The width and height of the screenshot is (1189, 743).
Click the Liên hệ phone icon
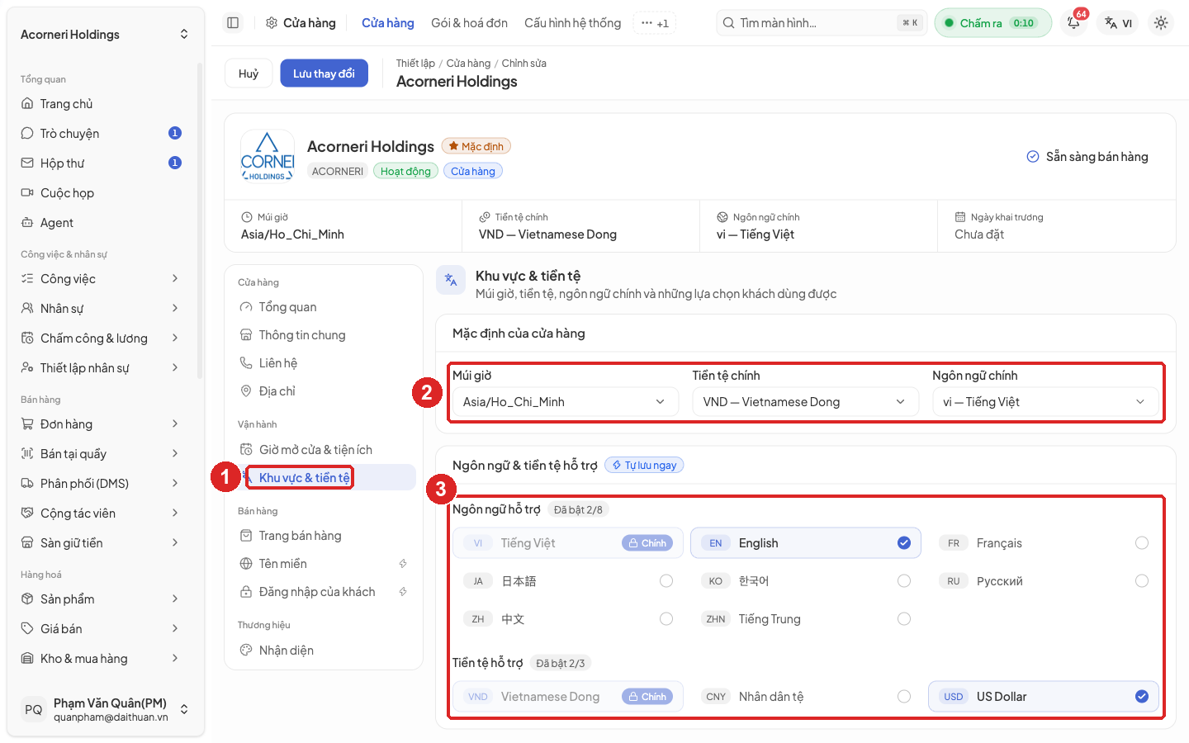click(x=246, y=363)
